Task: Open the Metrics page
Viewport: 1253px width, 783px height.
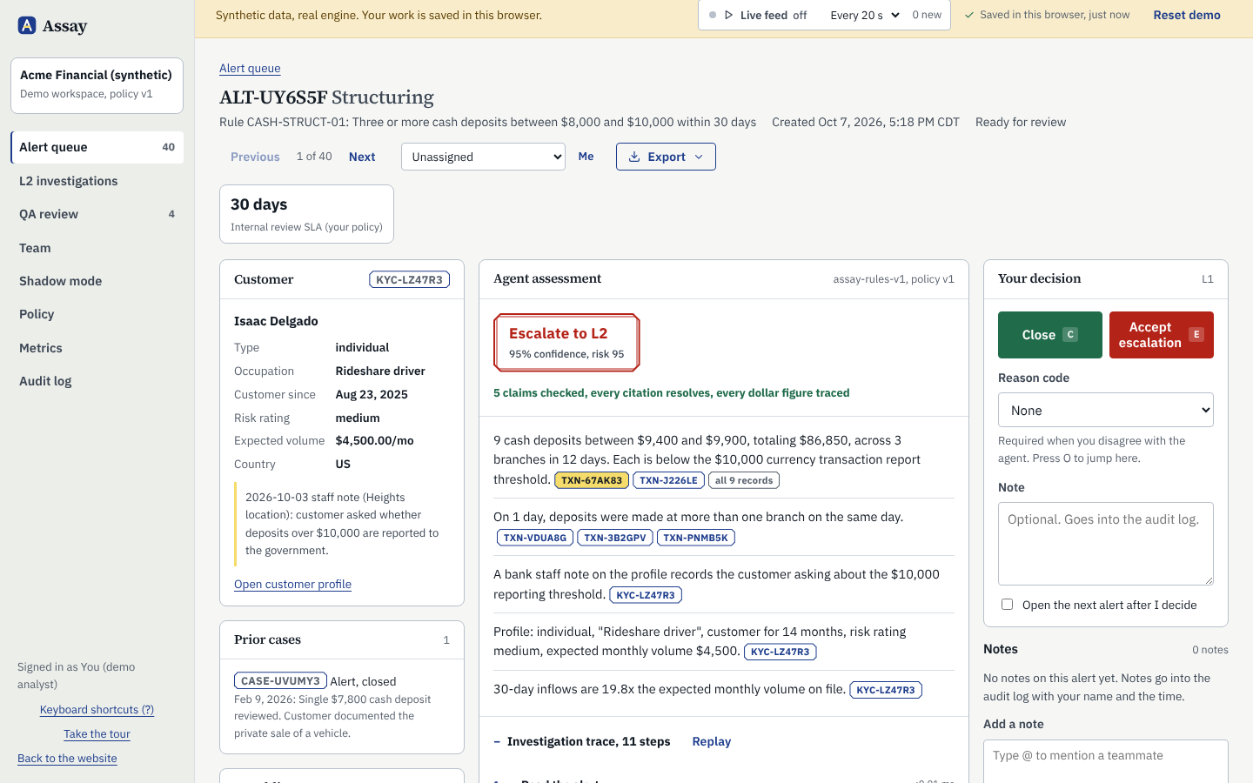Action: pos(97,348)
